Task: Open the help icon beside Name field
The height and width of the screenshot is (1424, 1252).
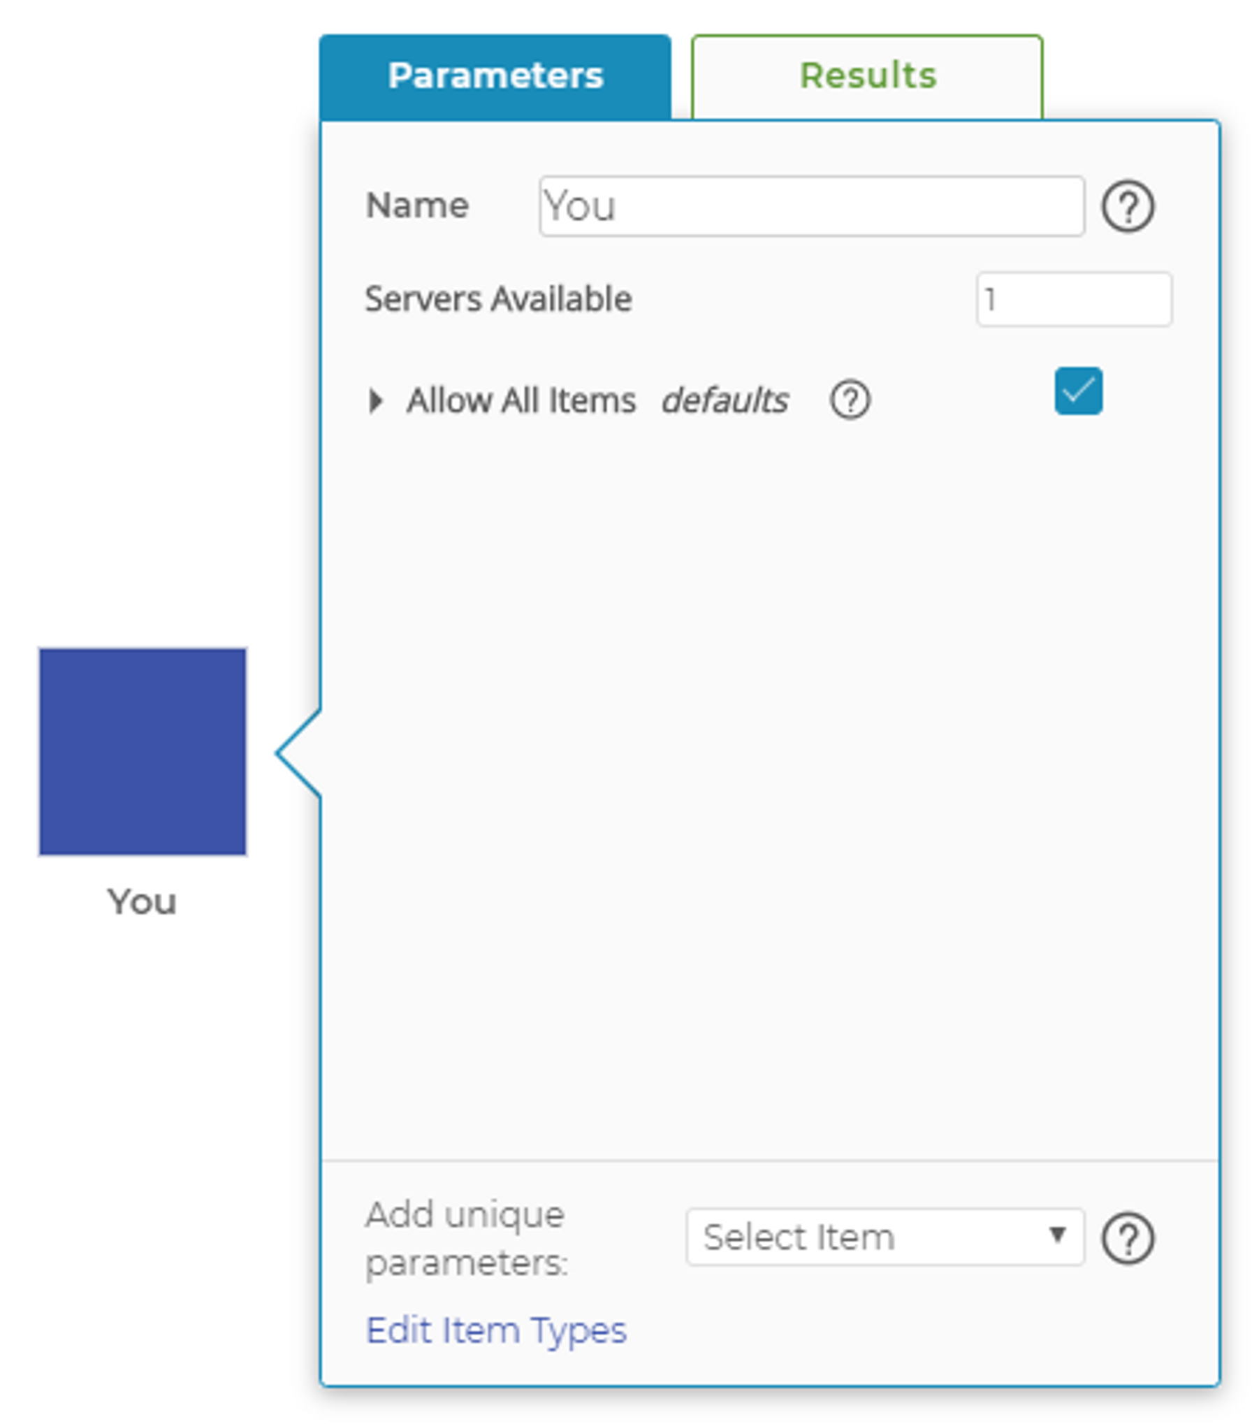Action: click(1128, 205)
